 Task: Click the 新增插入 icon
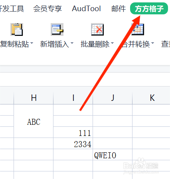pos(57,30)
